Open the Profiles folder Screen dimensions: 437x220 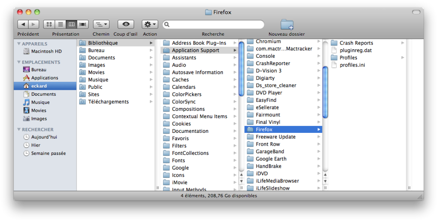coord(348,57)
